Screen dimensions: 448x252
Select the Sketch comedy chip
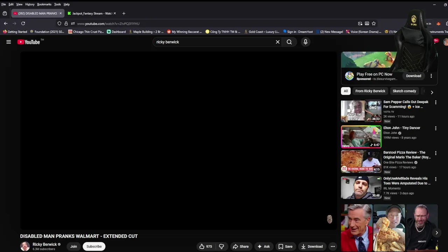[x=404, y=91]
